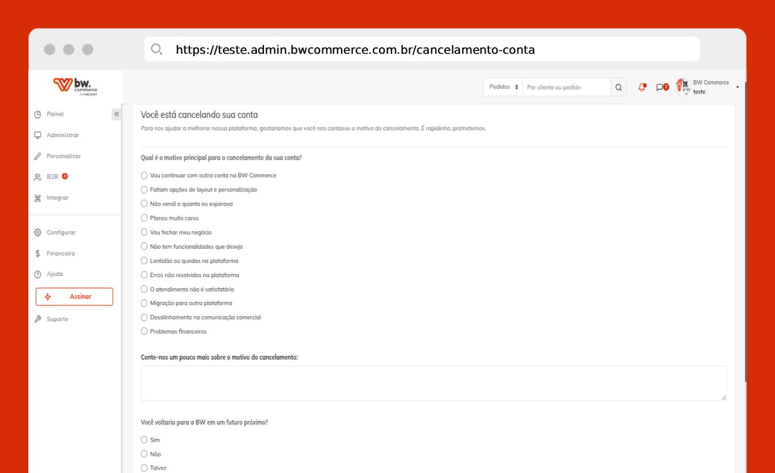Click the browser URL address bar
Image resolution: width=775 pixels, height=473 pixels.
[422, 49]
